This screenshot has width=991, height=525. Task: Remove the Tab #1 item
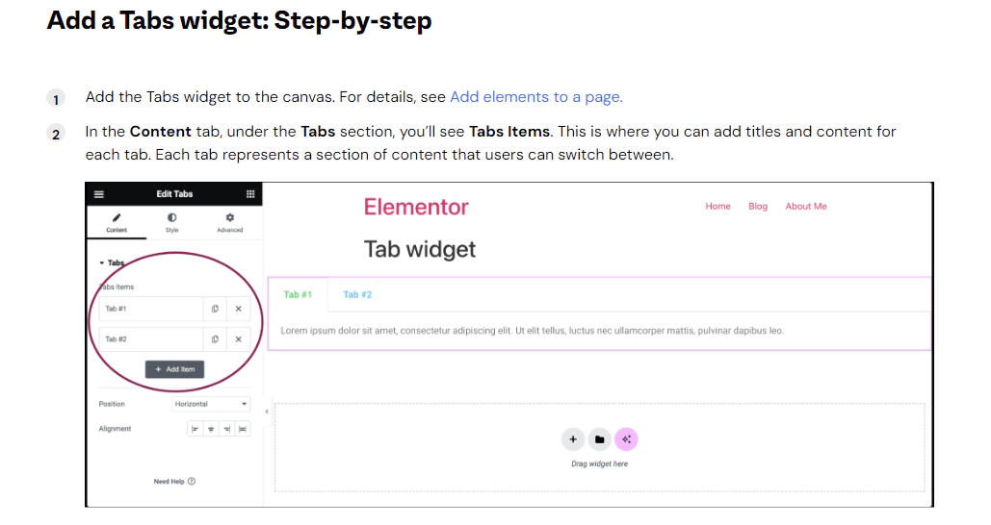[238, 309]
